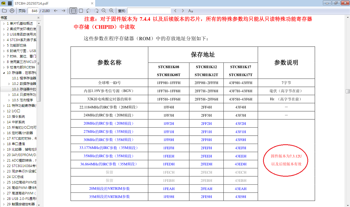Screen dimensions: 350x207
Task: Click the page number field showing 846
Action: tap(33, 11)
